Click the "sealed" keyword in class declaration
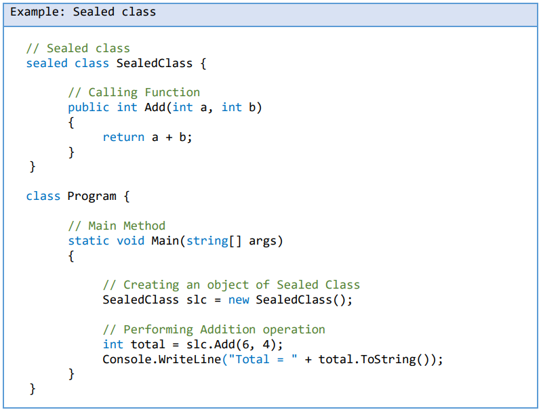The image size is (541, 412). (x=47, y=63)
